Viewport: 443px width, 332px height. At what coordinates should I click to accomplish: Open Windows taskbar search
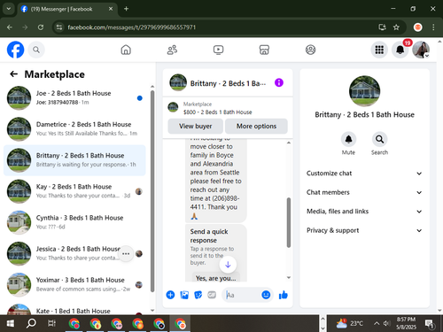point(31,323)
